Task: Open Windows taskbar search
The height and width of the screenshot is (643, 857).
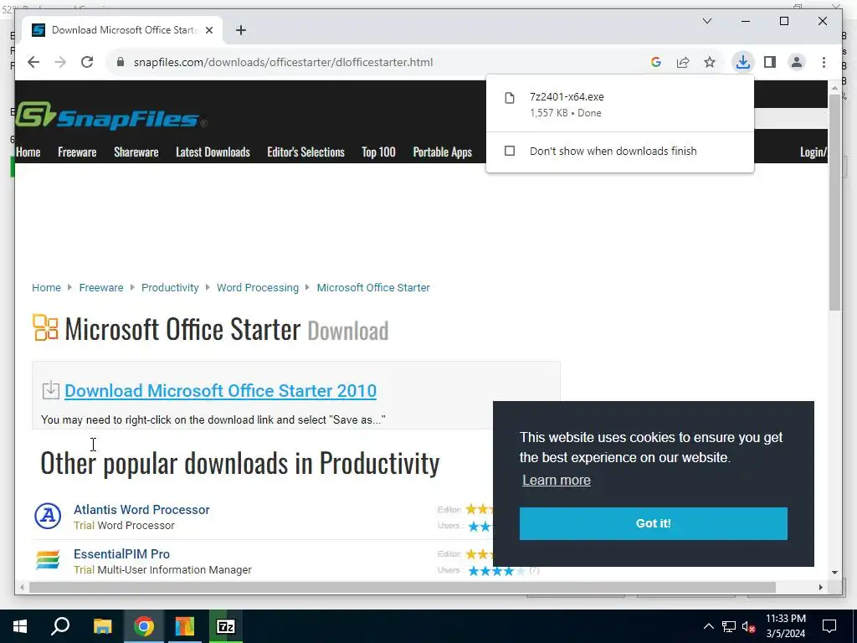Action: [x=60, y=626]
